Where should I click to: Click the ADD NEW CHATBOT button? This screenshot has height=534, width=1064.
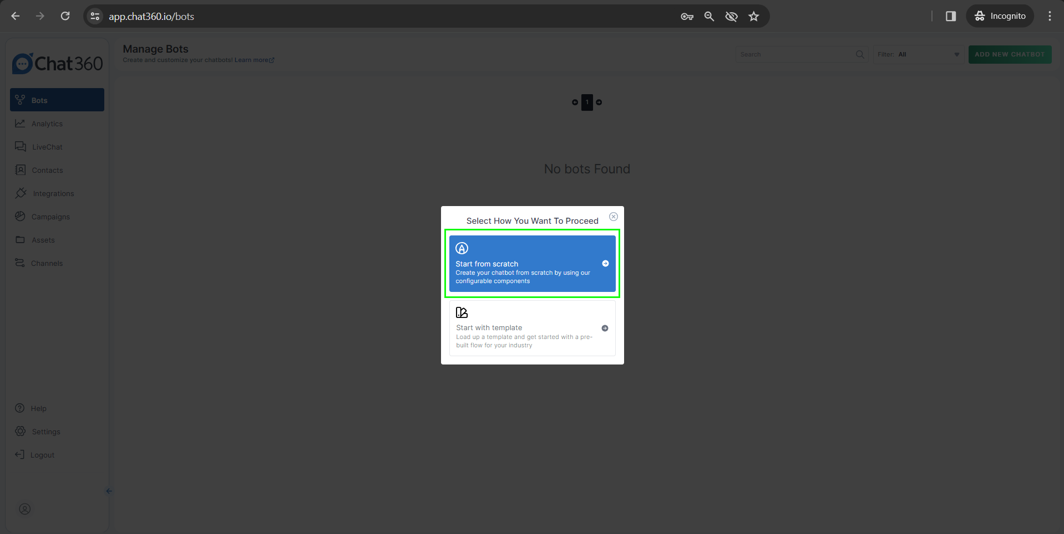pos(1010,54)
